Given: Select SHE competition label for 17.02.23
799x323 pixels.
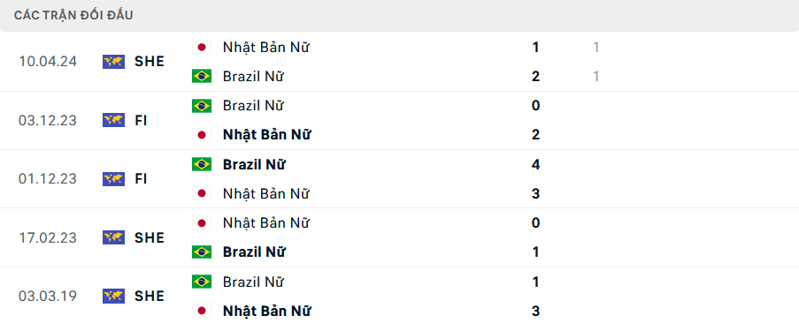Looking at the screenshot, I should click(x=150, y=237).
